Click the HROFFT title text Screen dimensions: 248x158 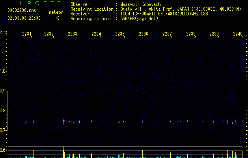click(40, 3)
